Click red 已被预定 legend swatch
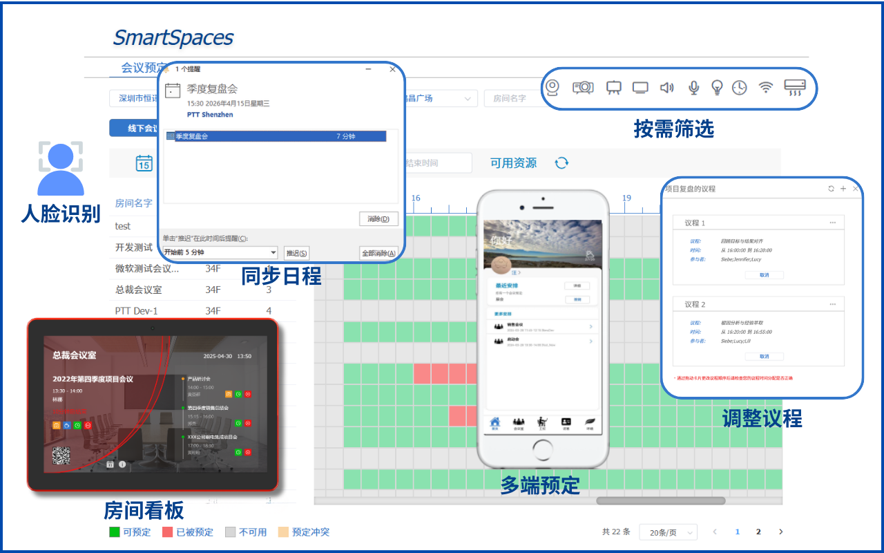Viewport: 884px width, 553px height. (x=167, y=532)
